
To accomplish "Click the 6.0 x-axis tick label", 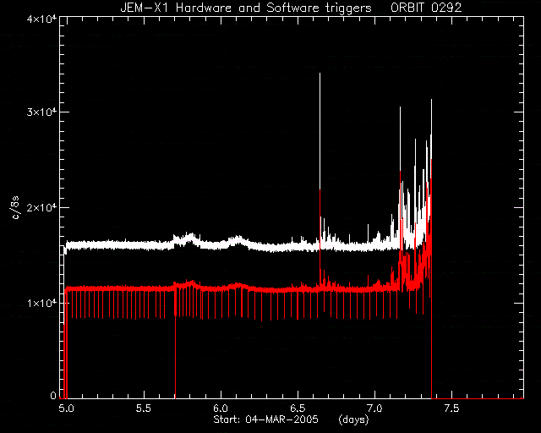I will pos(221,408).
